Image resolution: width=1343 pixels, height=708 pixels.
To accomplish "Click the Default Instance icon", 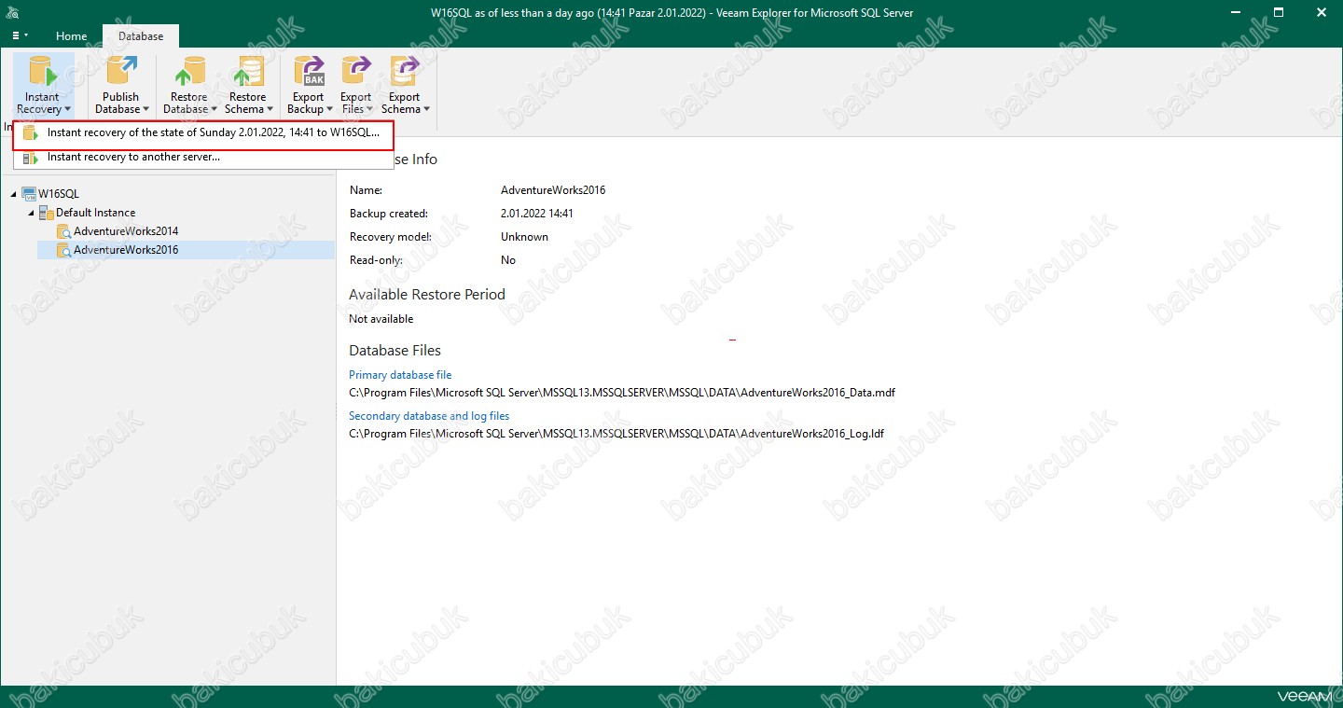I will [47, 213].
